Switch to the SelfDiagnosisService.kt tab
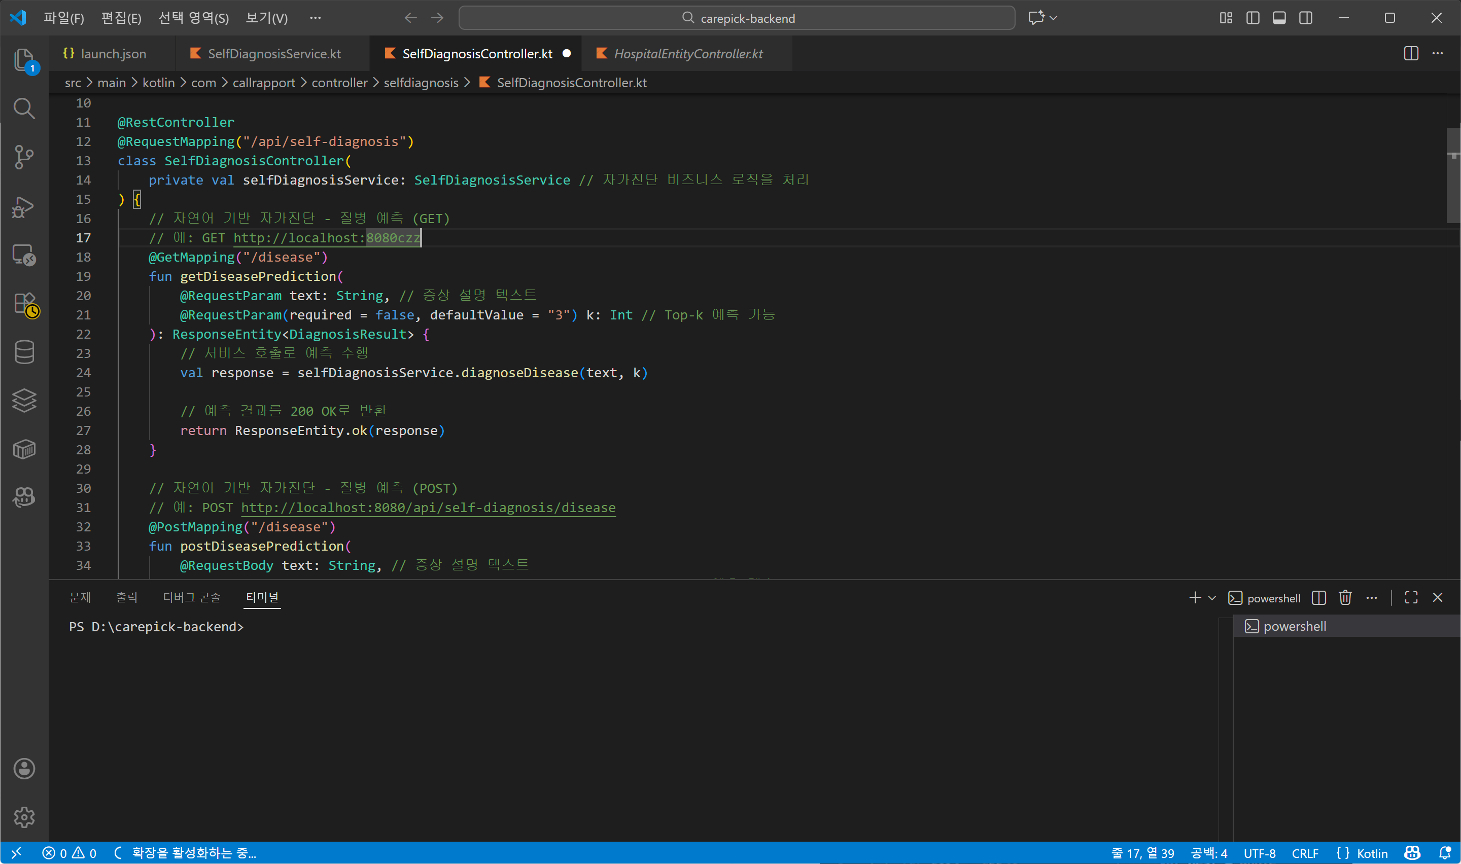This screenshot has width=1461, height=864. point(273,53)
